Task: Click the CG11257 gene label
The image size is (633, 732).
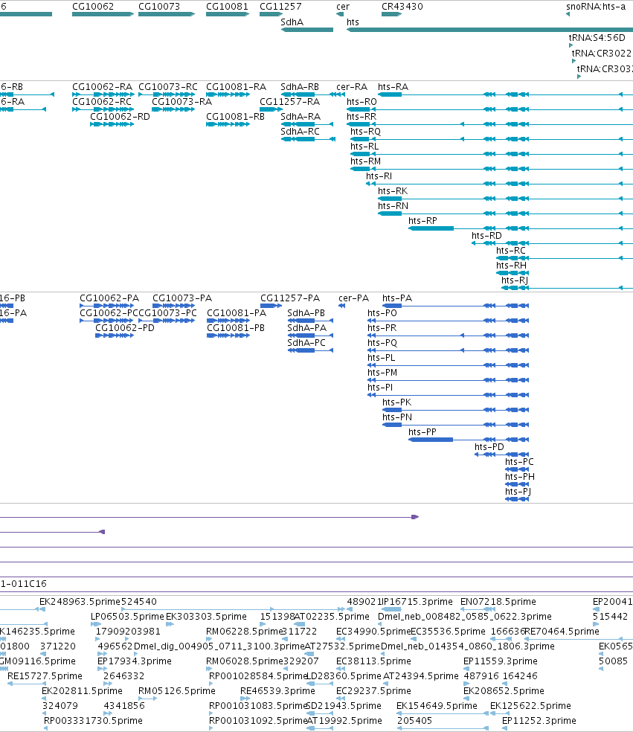Action: [x=280, y=7]
